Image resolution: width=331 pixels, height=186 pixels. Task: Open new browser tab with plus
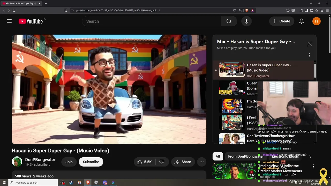[x=46, y=3]
